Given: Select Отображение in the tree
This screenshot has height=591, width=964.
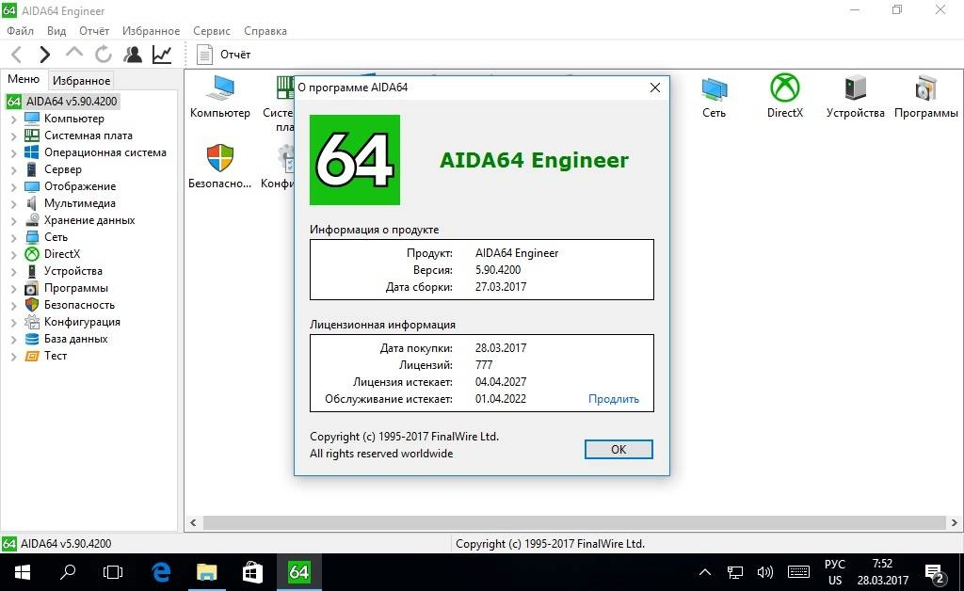Looking at the screenshot, I should (80, 186).
